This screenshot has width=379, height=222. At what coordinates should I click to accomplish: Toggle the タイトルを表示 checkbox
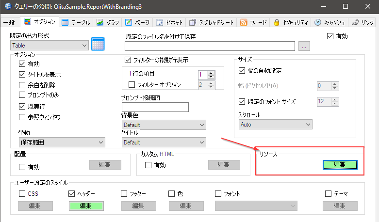click(22, 74)
